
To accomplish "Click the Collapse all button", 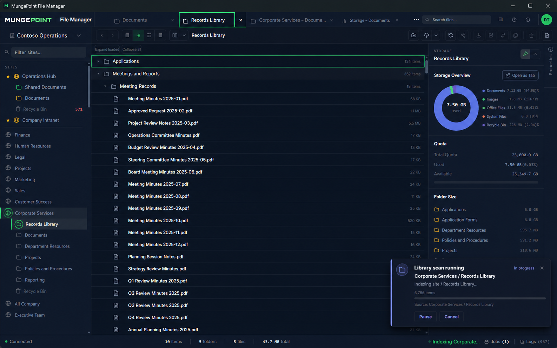I will pos(132,50).
